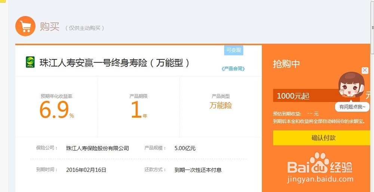
Task: Click the orange shopping cart icon
Action: [x=25, y=26]
